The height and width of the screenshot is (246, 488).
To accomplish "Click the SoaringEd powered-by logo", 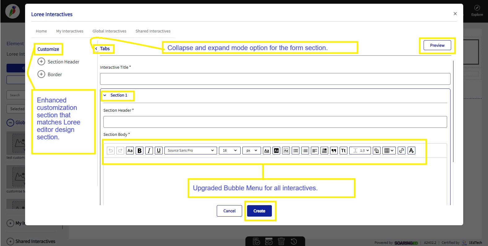I will (x=406, y=243).
